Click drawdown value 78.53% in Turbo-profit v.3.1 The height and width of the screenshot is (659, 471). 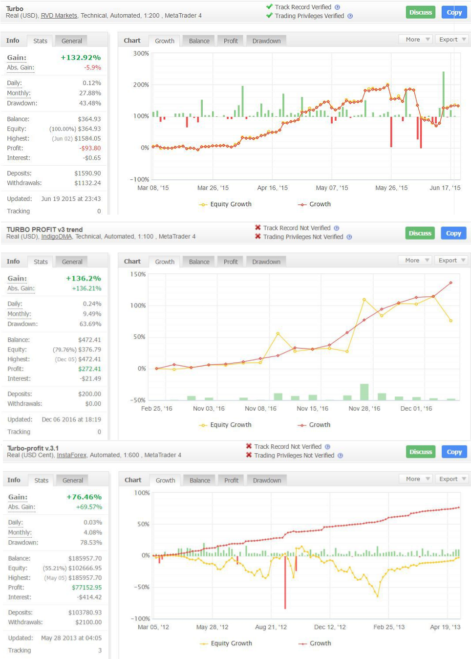[91, 543]
